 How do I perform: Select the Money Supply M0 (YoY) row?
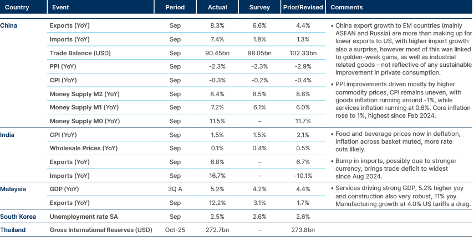click(x=84, y=120)
